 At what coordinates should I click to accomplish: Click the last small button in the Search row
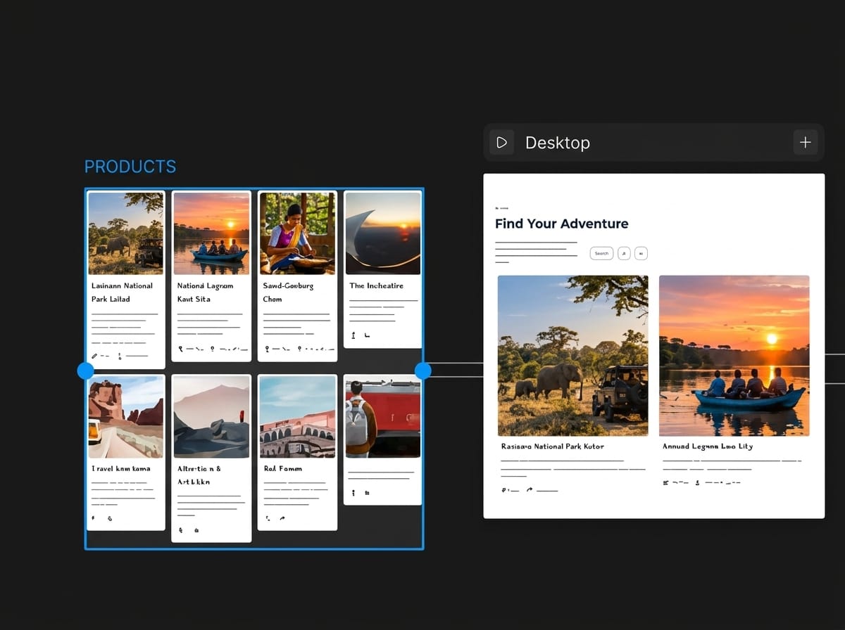(x=641, y=253)
